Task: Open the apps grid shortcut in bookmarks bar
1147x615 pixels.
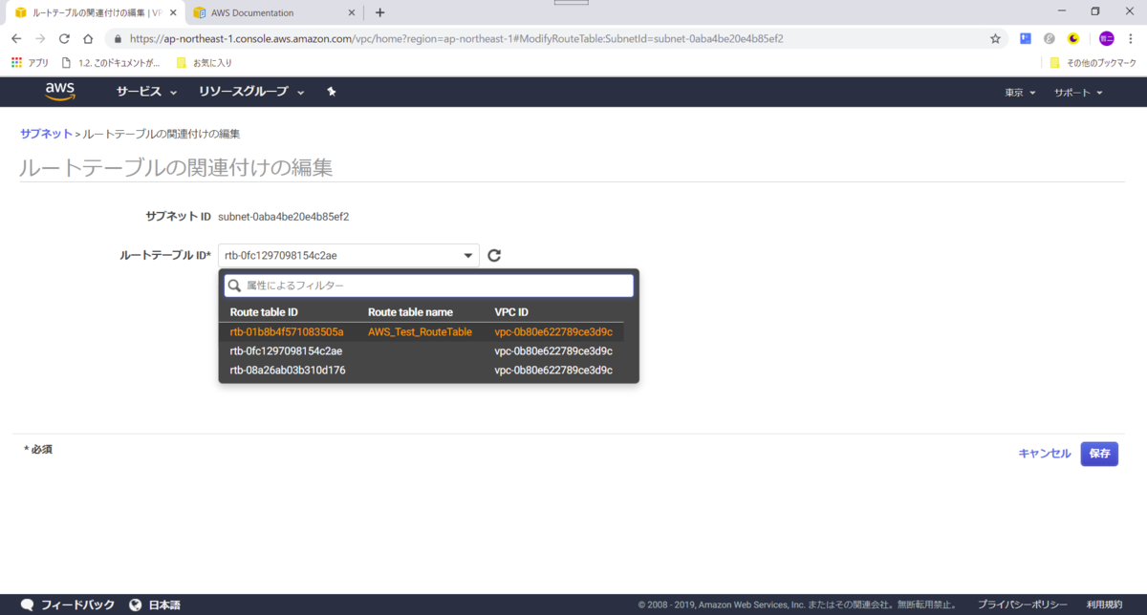Action: point(16,63)
